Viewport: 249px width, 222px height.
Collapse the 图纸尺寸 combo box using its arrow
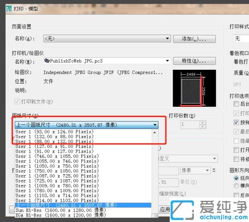point(155,125)
